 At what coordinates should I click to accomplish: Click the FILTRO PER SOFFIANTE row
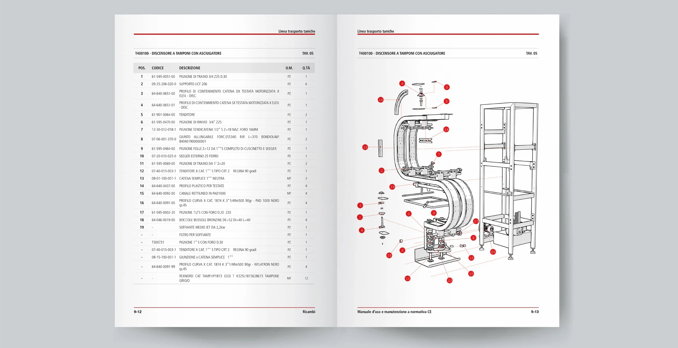[195, 235]
